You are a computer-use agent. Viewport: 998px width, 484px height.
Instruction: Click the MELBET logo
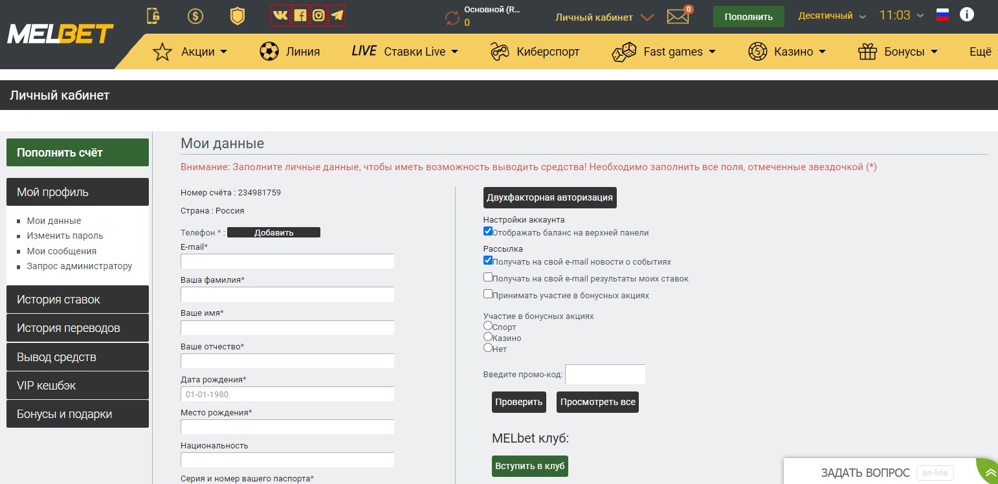click(60, 34)
